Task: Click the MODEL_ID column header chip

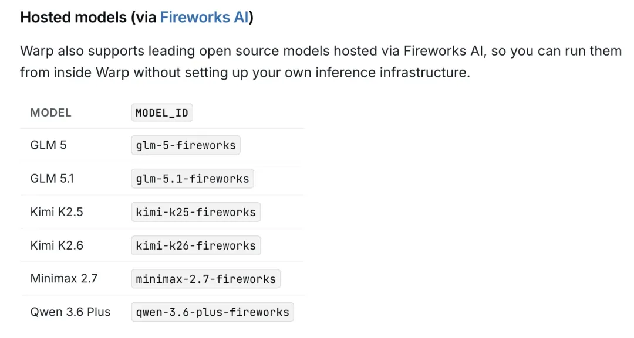Action: [x=162, y=112]
